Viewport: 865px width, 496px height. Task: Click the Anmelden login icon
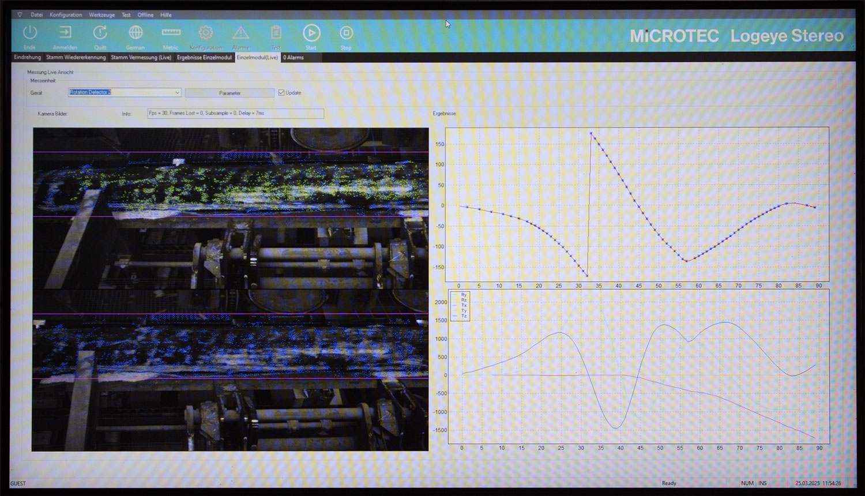pyautogui.click(x=65, y=33)
